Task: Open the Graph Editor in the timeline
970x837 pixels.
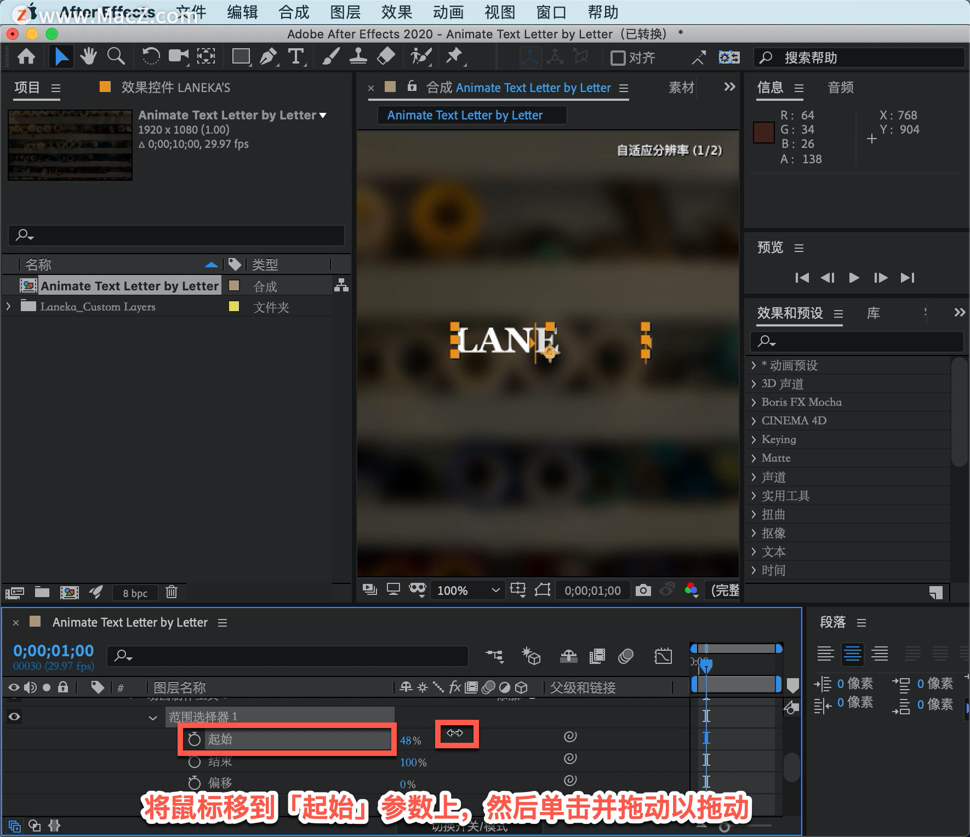Action: pos(663,656)
